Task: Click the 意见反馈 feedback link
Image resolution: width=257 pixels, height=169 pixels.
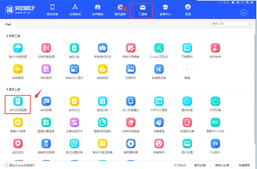Action: click(x=200, y=165)
